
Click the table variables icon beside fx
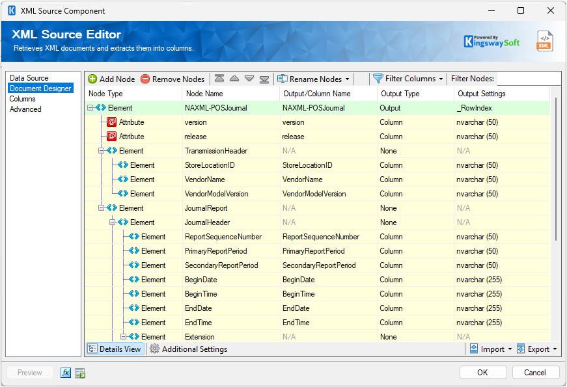point(80,373)
